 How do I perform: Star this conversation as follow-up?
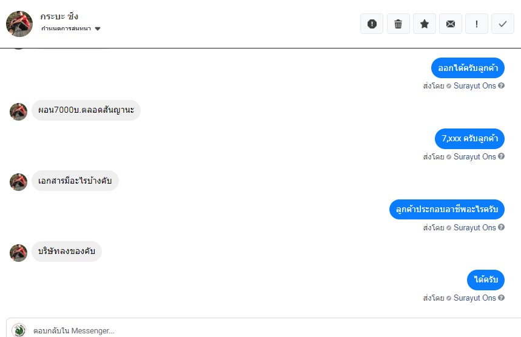[425, 24]
